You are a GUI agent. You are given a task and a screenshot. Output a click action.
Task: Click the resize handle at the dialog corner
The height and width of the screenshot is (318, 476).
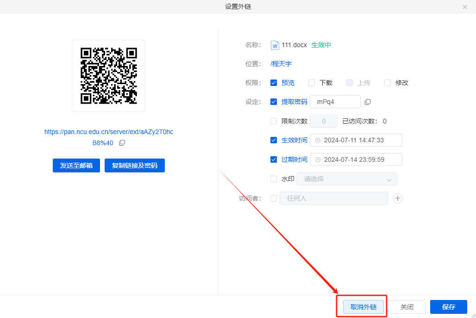point(473,315)
